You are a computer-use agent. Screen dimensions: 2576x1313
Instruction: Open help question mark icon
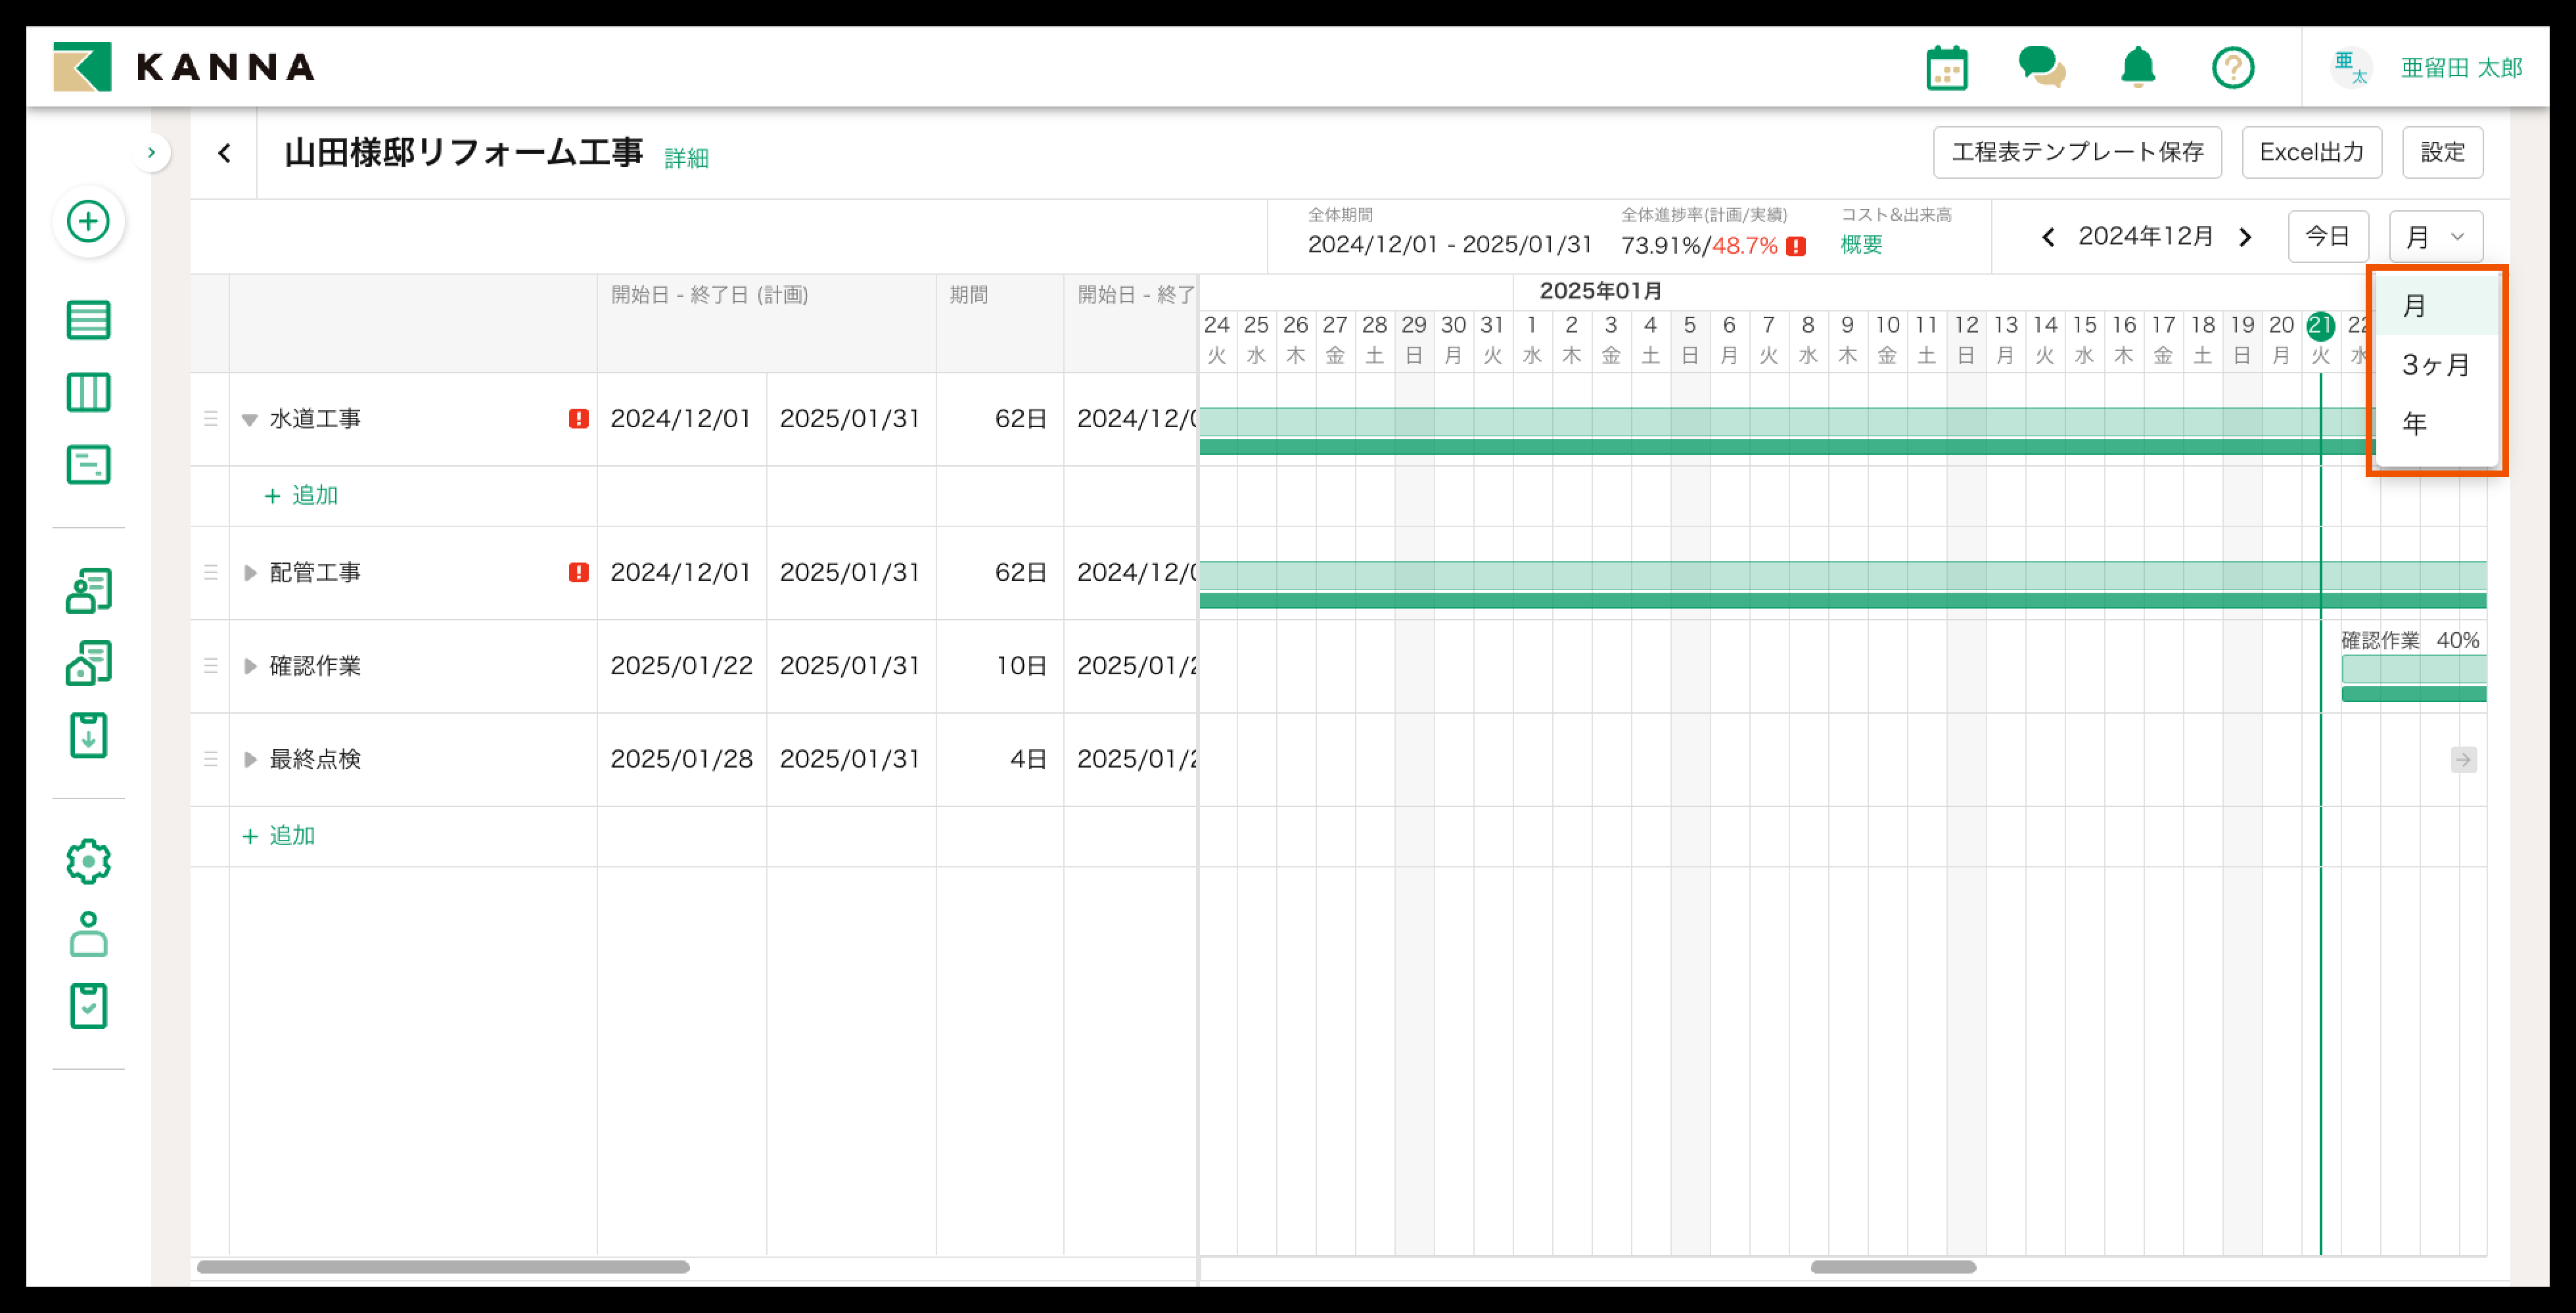2232,68
